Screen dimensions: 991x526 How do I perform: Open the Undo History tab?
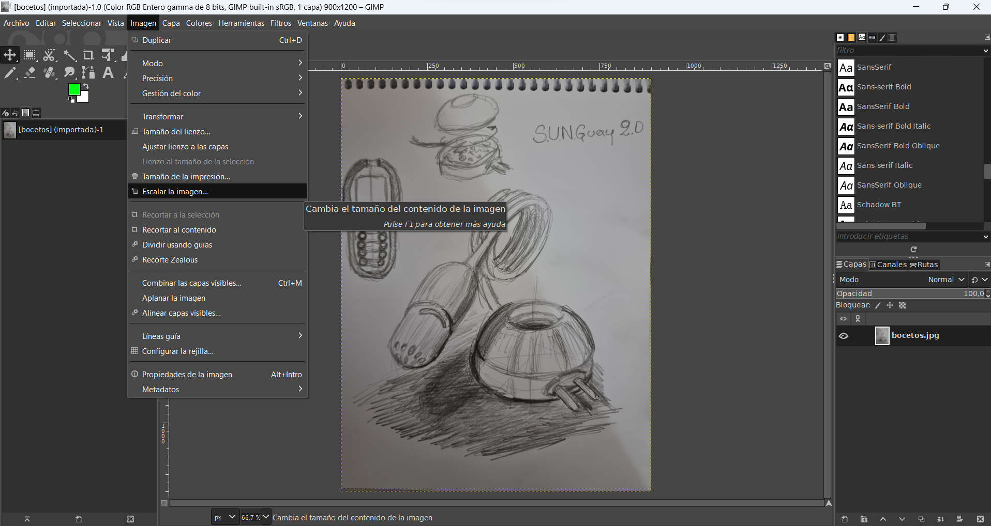coord(15,113)
